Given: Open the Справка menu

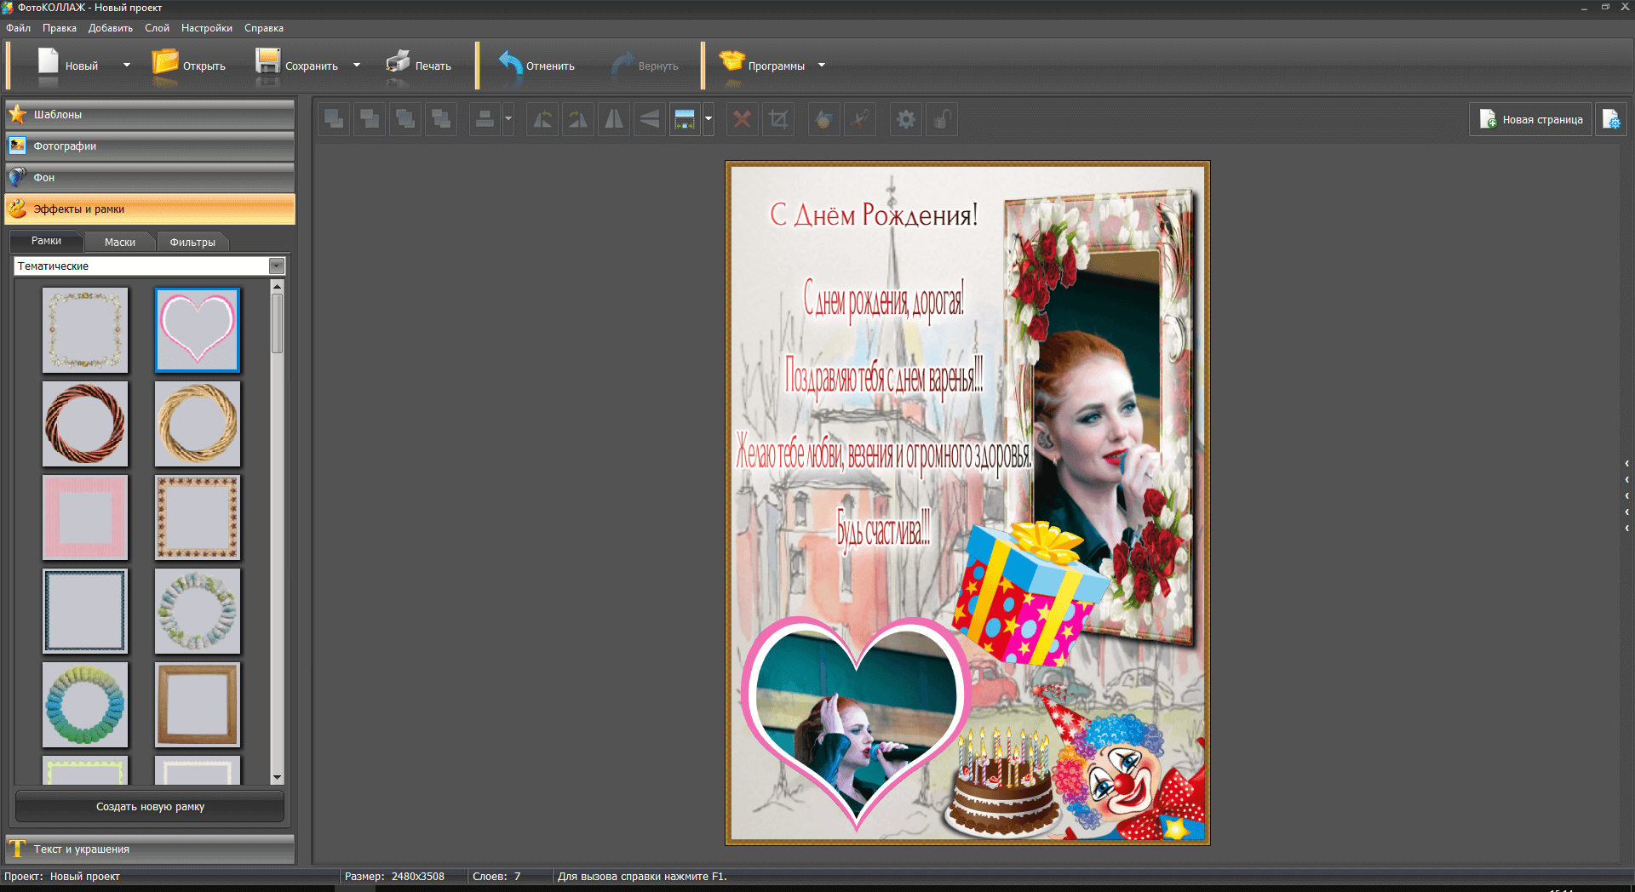Looking at the screenshot, I should point(264,28).
